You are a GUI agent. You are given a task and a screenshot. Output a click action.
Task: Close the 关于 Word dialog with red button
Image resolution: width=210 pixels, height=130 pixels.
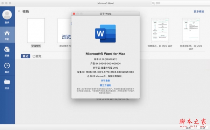pos(74,14)
